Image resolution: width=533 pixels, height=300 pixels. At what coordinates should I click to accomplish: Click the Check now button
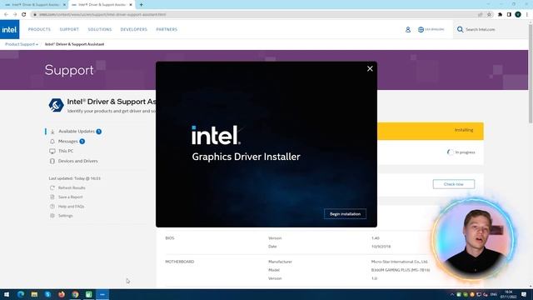click(x=453, y=184)
